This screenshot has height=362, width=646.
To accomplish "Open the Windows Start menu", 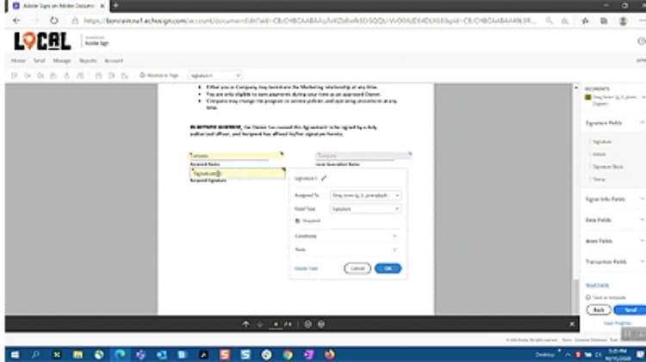I will click(x=15, y=354).
